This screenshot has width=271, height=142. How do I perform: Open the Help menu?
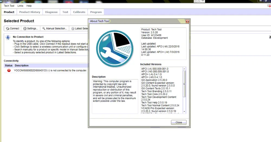point(29,6)
